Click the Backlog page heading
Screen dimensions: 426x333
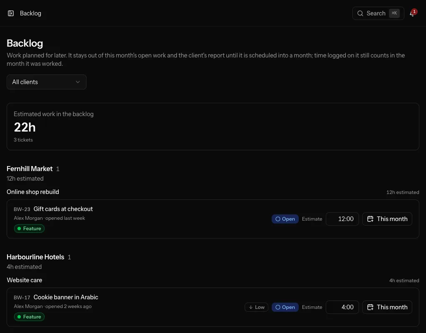(25, 43)
